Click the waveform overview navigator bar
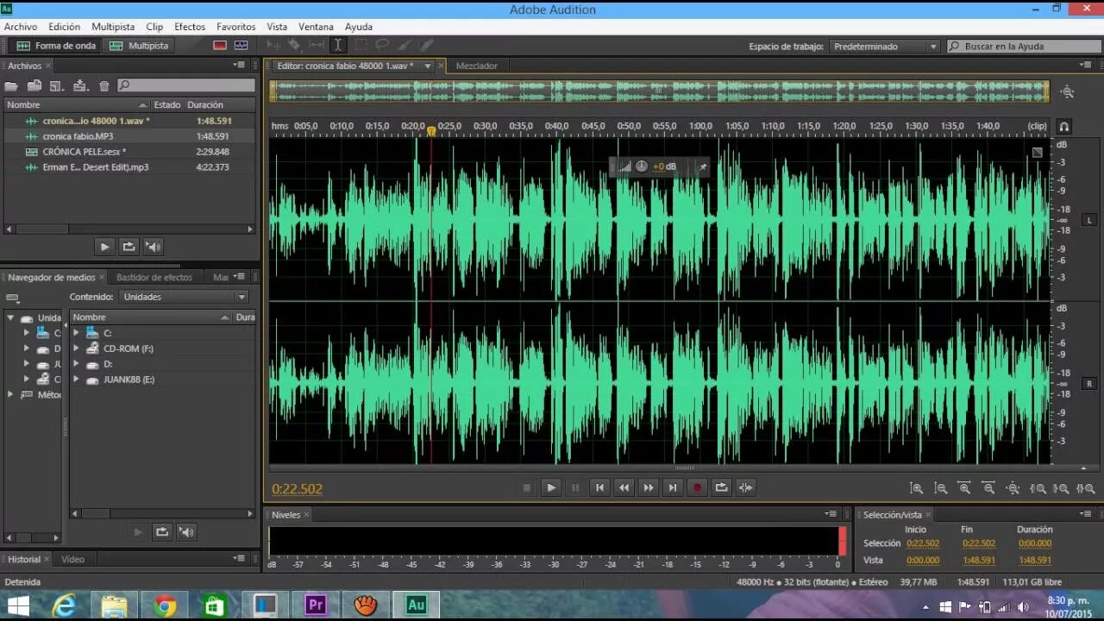This screenshot has width=1104, height=621. 660,91
